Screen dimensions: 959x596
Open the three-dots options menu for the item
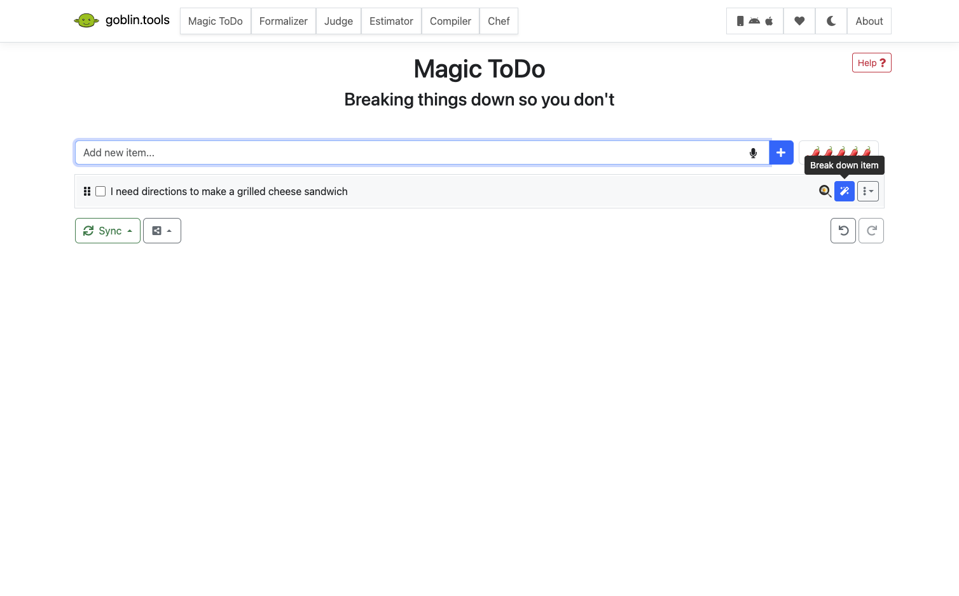(x=868, y=191)
